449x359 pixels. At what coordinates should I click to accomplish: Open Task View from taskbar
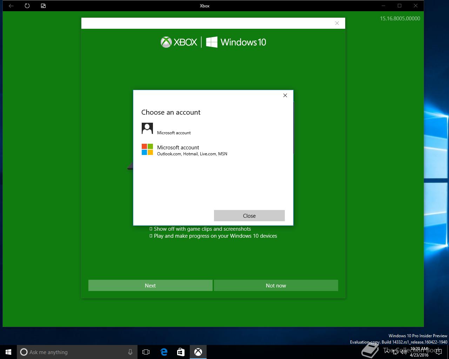[x=146, y=352]
